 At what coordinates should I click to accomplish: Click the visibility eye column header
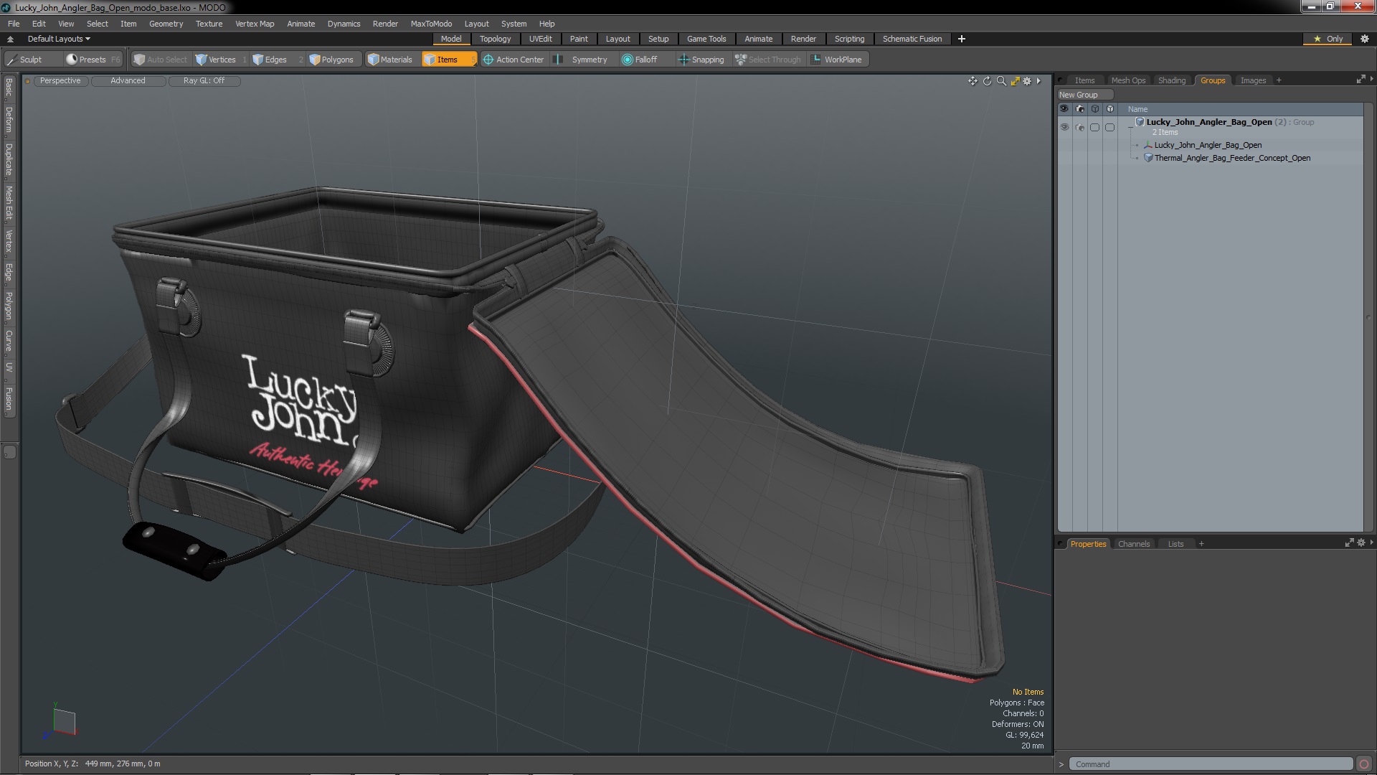[1064, 109]
